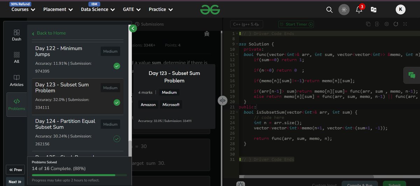Expand the Courses menu

click(23, 9)
